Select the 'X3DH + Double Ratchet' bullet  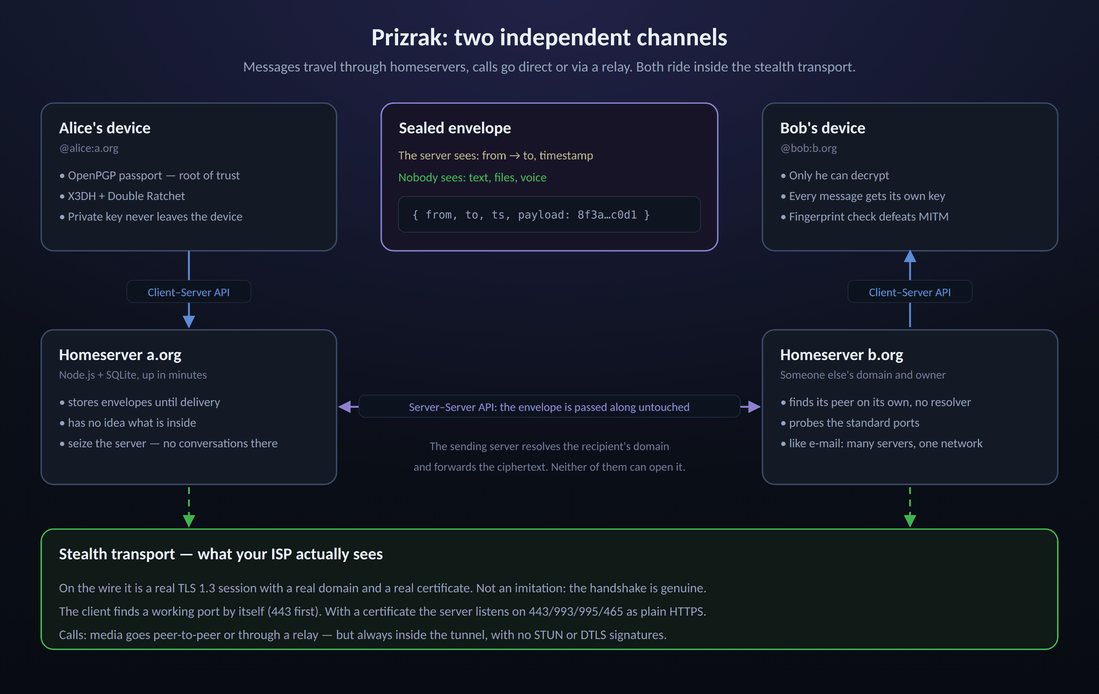[122, 196]
